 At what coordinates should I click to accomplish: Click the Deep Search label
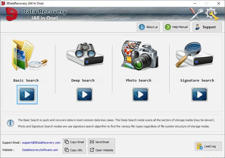tap(83, 80)
